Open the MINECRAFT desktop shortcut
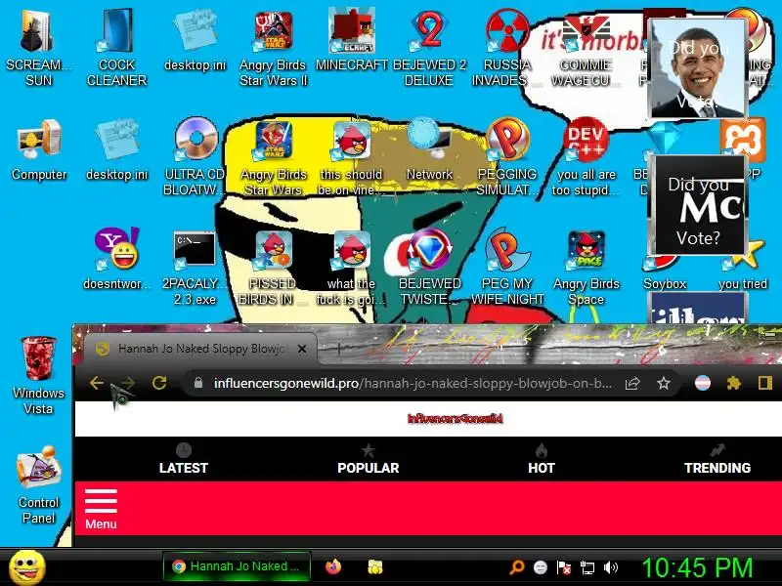This screenshot has width=782, height=586. click(x=351, y=41)
